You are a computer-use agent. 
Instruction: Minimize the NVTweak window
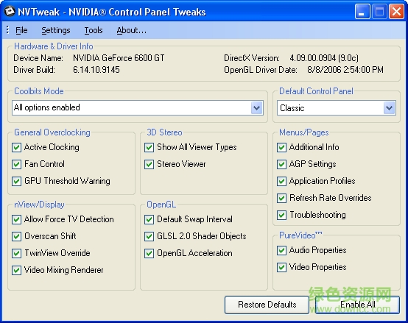pos(362,12)
